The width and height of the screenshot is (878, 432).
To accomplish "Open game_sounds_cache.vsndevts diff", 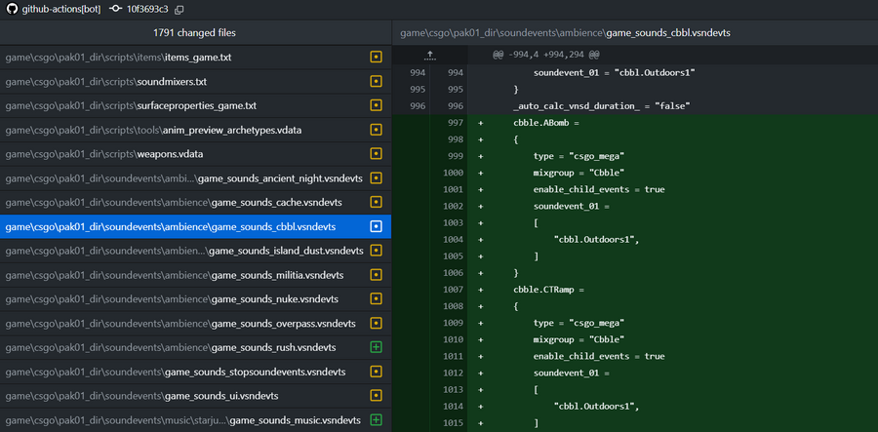I will [195, 202].
